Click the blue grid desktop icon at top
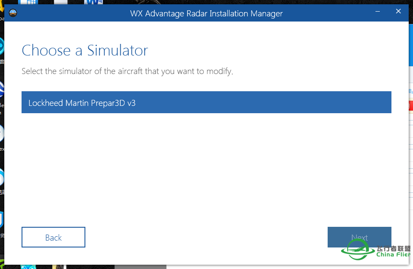 28,2
